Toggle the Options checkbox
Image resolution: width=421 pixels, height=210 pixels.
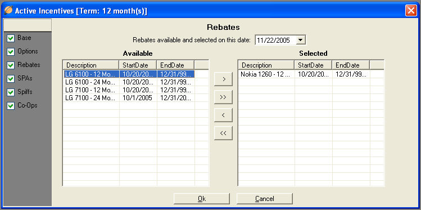[x=11, y=52]
